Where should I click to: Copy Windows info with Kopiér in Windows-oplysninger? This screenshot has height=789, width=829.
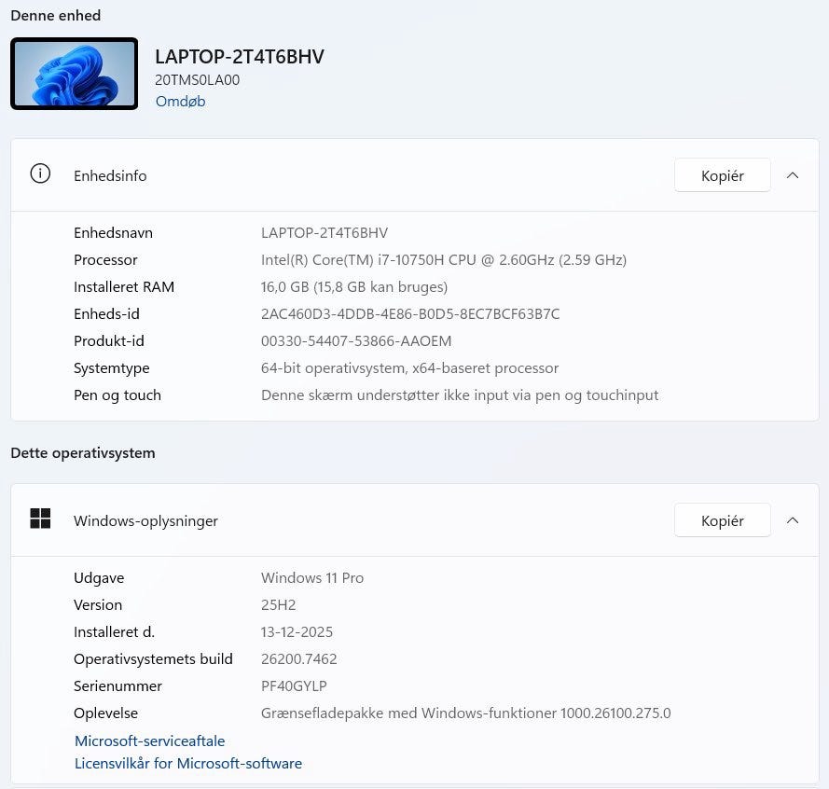click(722, 520)
